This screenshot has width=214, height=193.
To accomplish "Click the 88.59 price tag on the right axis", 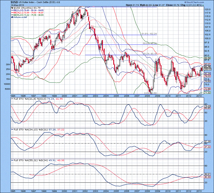I will coord(208,58).
